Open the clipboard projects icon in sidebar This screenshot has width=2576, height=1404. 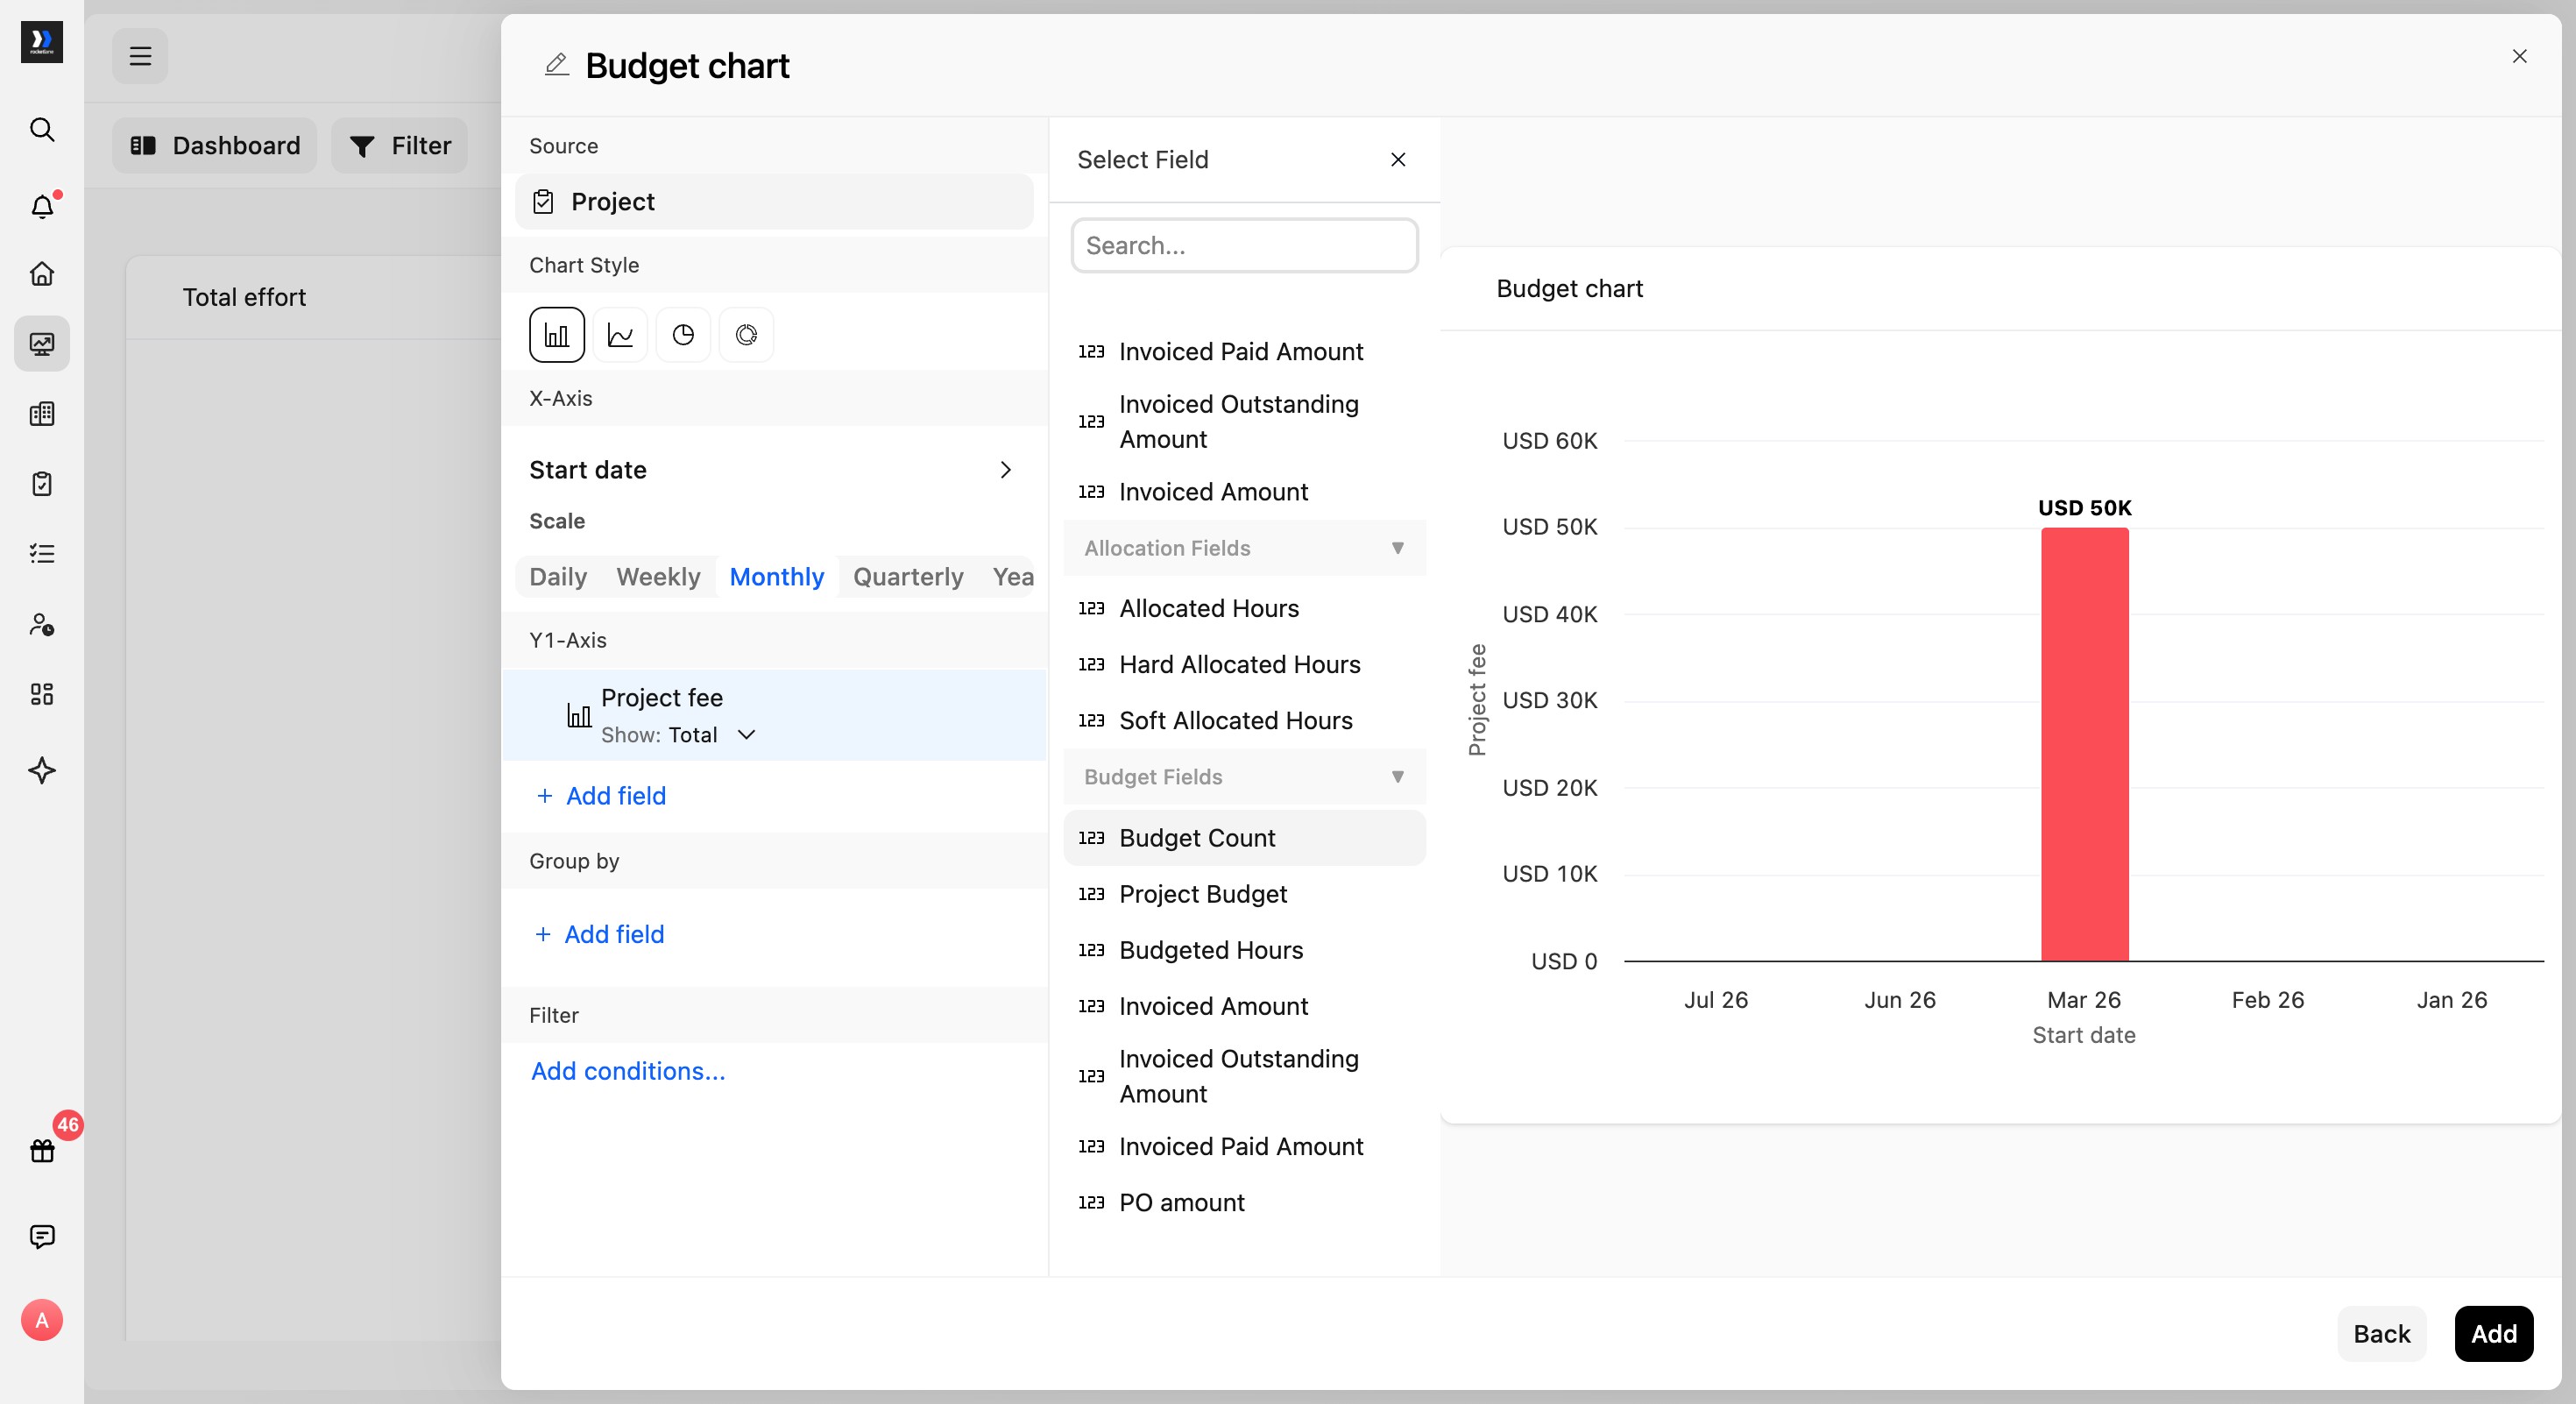(x=42, y=484)
